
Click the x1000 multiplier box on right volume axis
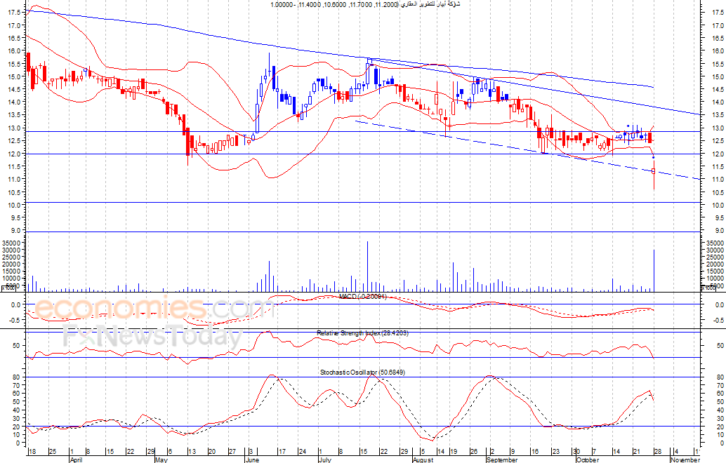[709, 288]
